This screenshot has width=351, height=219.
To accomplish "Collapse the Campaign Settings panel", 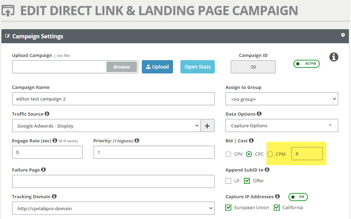I will [343, 35].
